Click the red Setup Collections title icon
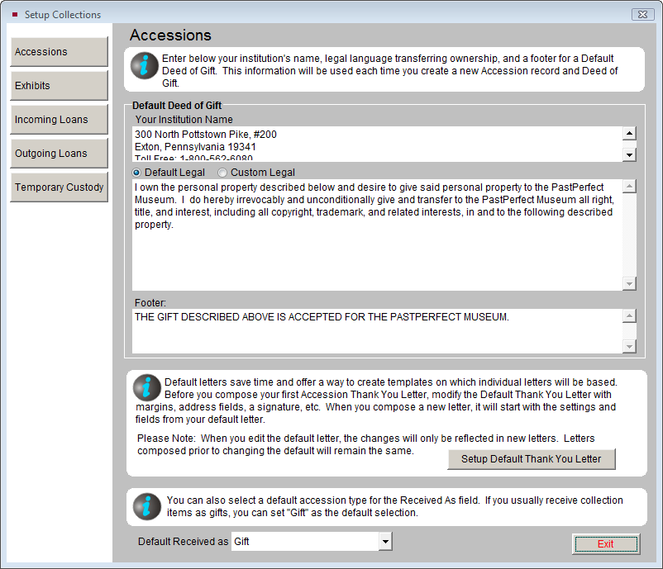663x569 pixels. tap(15, 14)
